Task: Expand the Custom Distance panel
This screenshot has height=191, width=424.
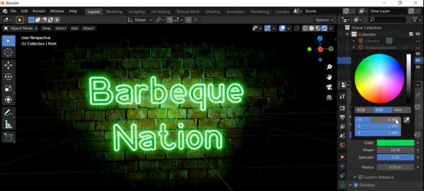Action: (x=355, y=177)
